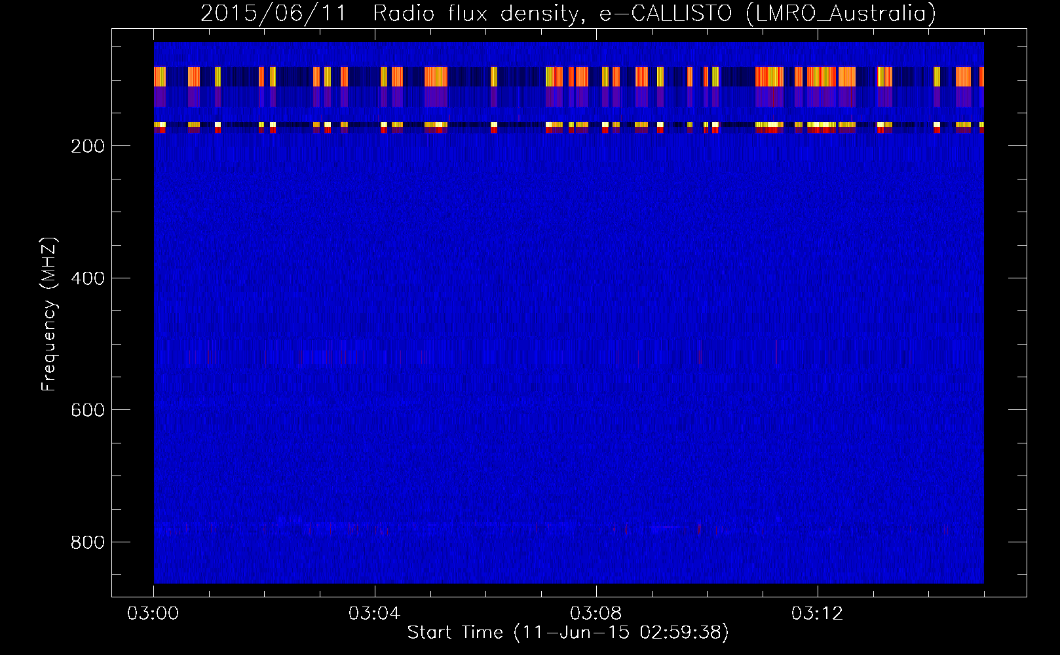Select the 03:08 time tick label
Viewport: 1060px width, 655px height.
tap(596, 614)
